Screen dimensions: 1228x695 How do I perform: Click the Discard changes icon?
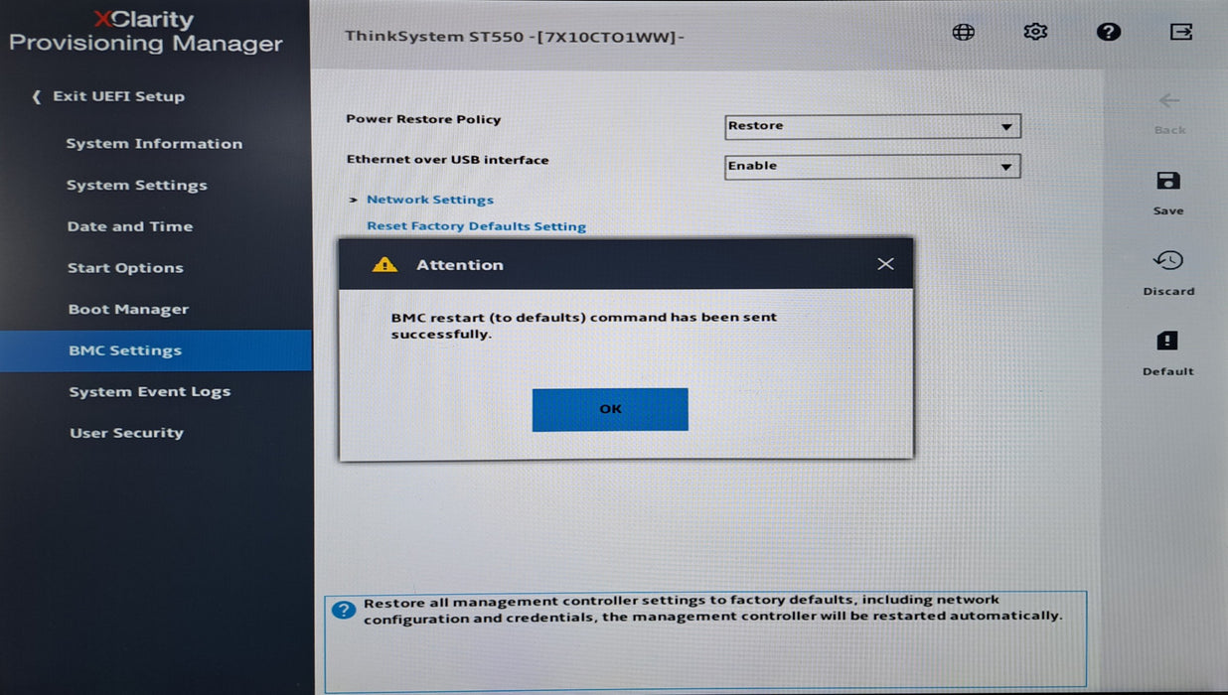click(x=1168, y=260)
